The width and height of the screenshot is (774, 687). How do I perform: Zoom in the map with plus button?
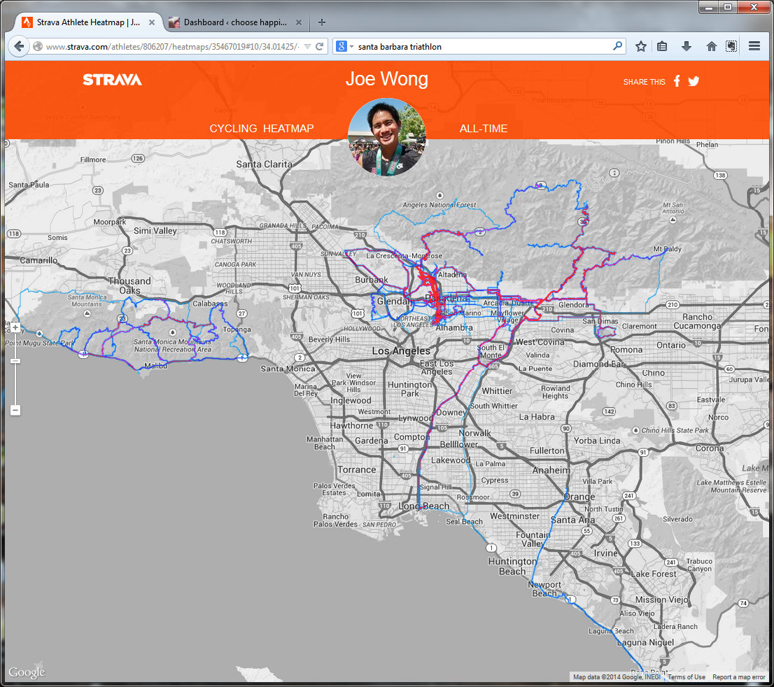point(15,327)
